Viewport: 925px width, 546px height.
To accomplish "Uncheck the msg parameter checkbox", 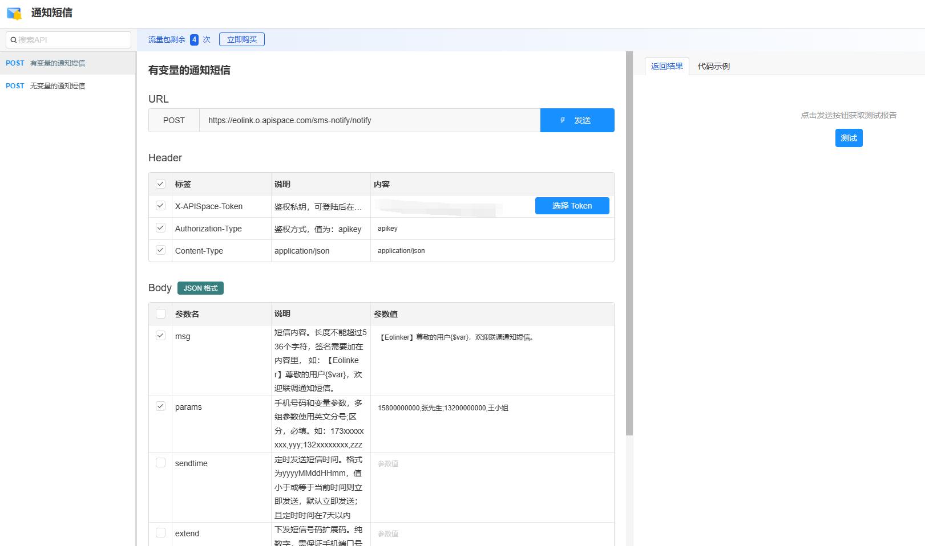I will point(160,335).
